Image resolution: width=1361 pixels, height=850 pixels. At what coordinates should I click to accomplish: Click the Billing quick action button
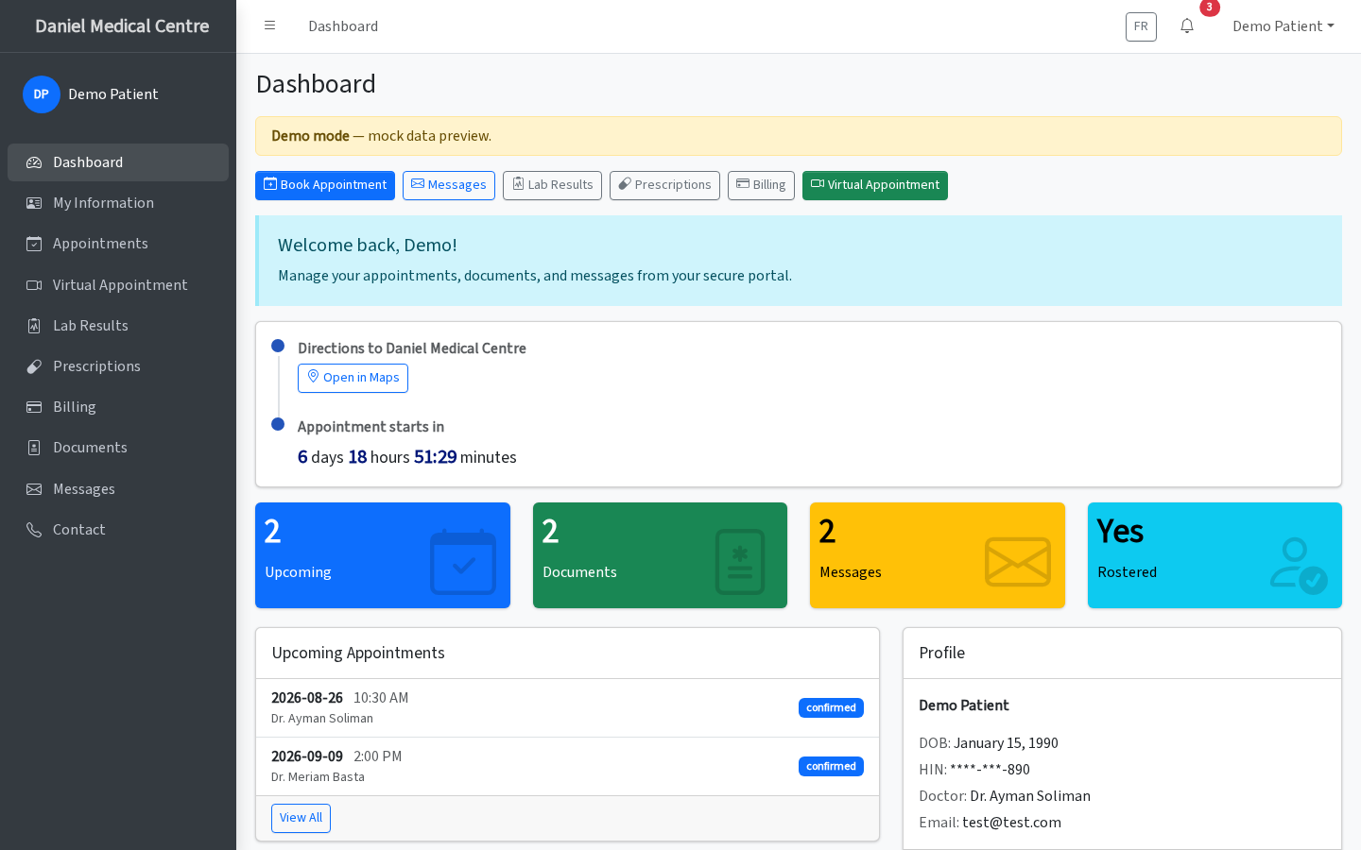click(761, 185)
